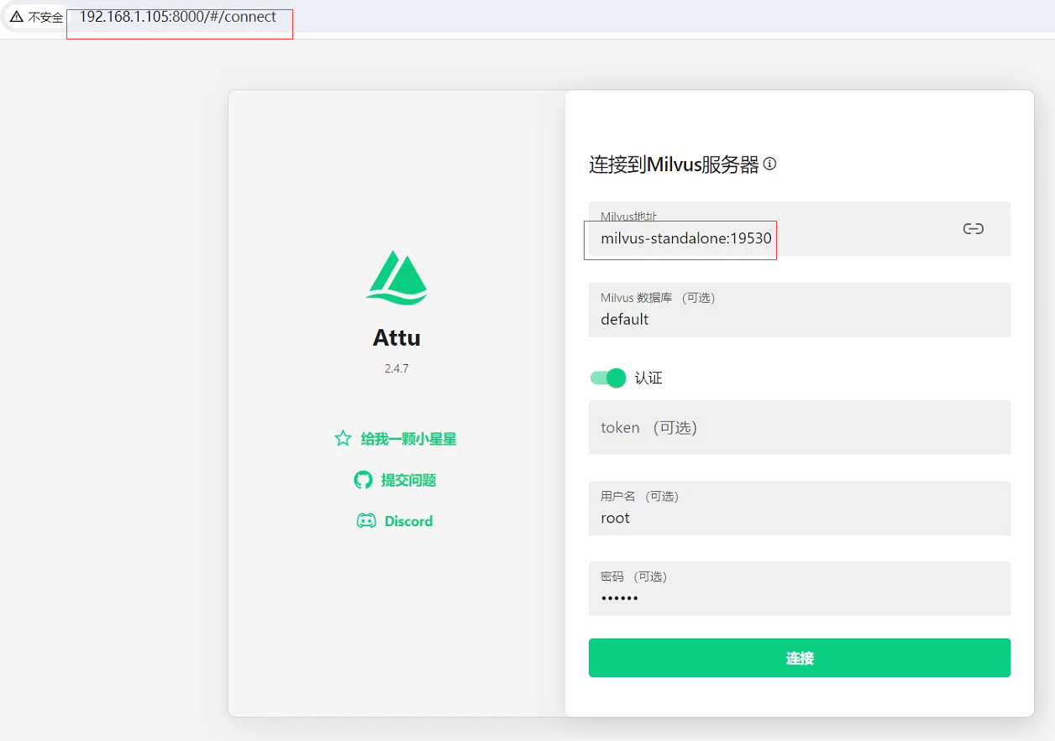1055x741 pixels.
Task: Click the heading 连接到Milvus服务器
Action: point(674,164)
